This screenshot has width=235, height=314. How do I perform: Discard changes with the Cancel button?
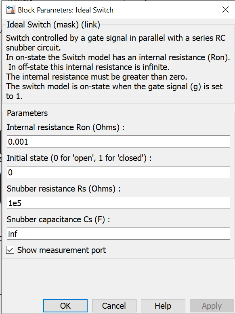(114, 306)
